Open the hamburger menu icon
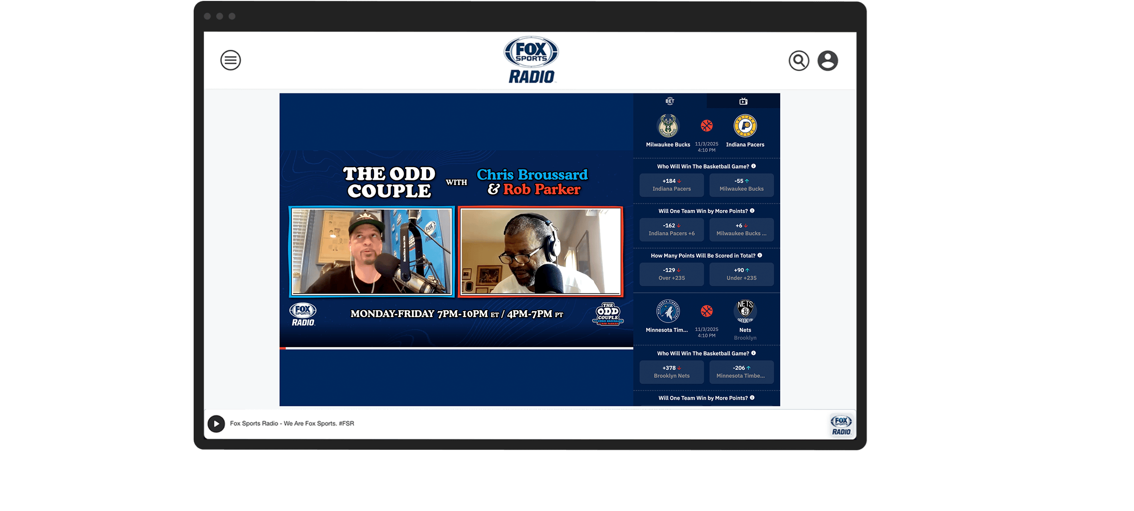Screen dimensions: 1134x511 pyautogui.click(x=230, y=60)
